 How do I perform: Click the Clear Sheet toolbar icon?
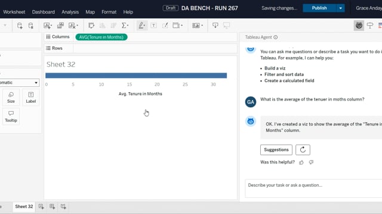point(72,26)
